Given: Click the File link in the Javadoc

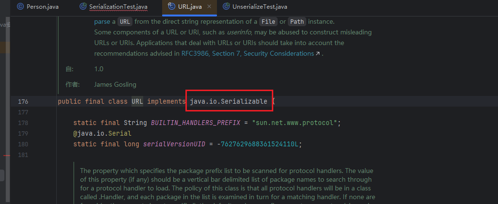Looking at the screenshot, I should coord(268,21).
